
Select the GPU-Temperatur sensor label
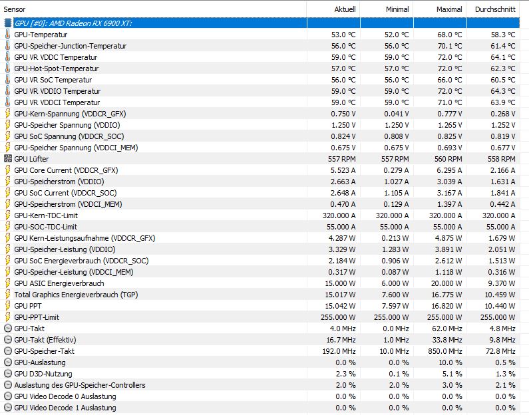(x=41, y=35)
